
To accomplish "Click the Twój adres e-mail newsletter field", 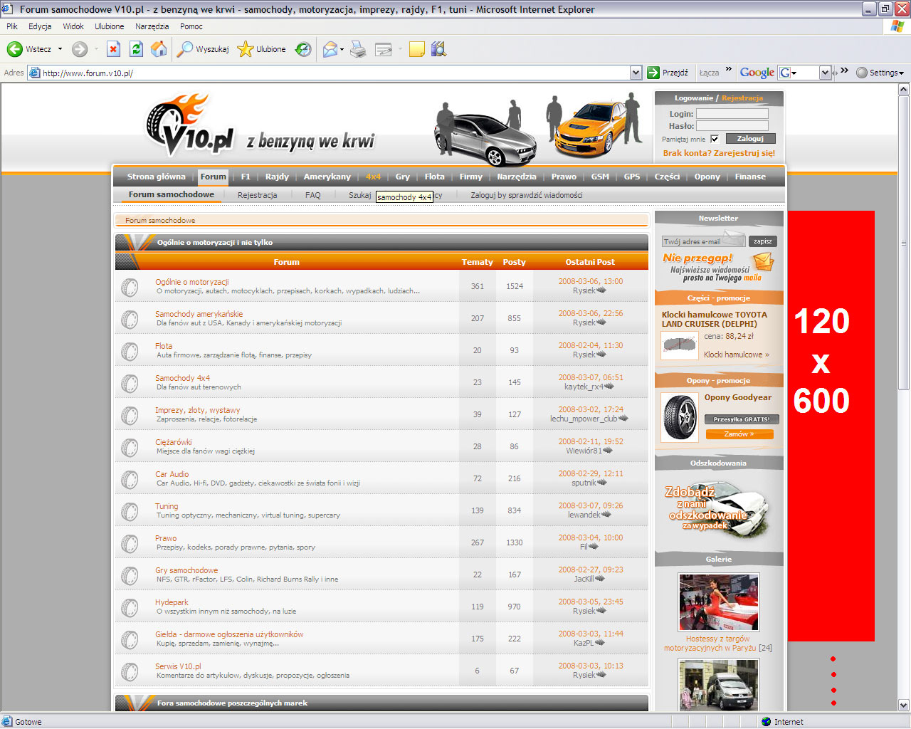I will (x=703, y=241).
